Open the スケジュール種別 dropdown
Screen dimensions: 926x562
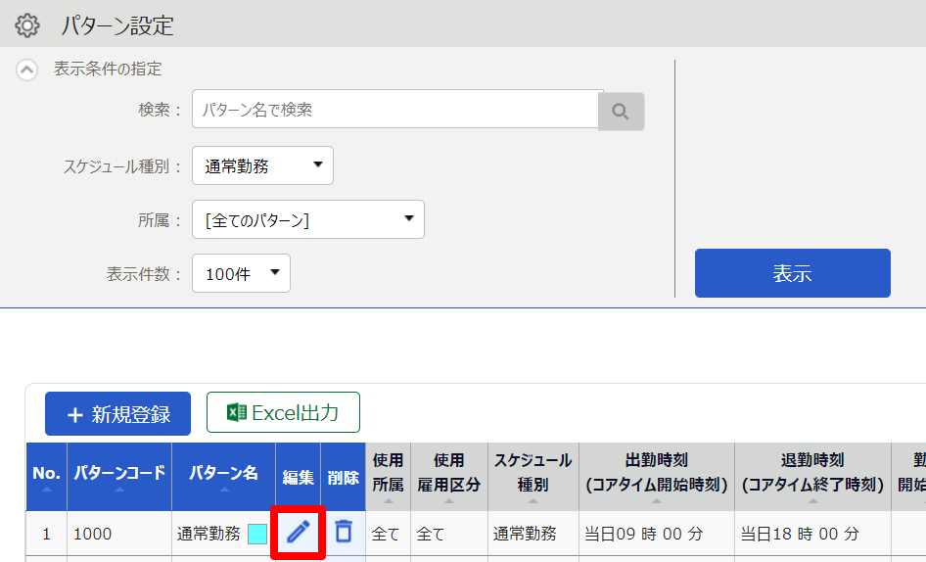262,165
